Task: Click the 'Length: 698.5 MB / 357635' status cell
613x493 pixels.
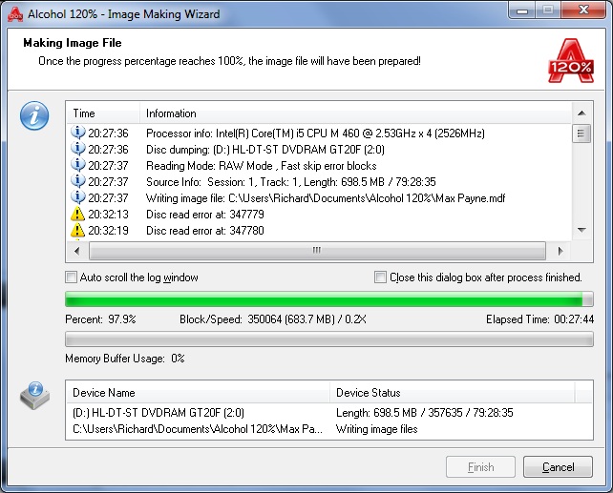Action: point(425,413)
